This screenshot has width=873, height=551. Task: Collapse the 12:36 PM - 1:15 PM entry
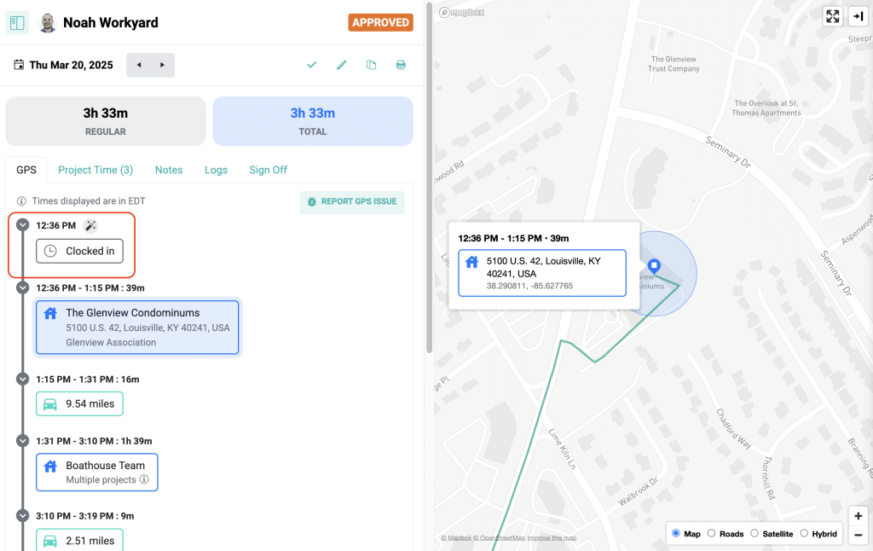pyautogui.click(x=23, y=287)
